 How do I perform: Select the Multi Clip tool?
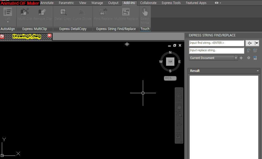point(25,14)
